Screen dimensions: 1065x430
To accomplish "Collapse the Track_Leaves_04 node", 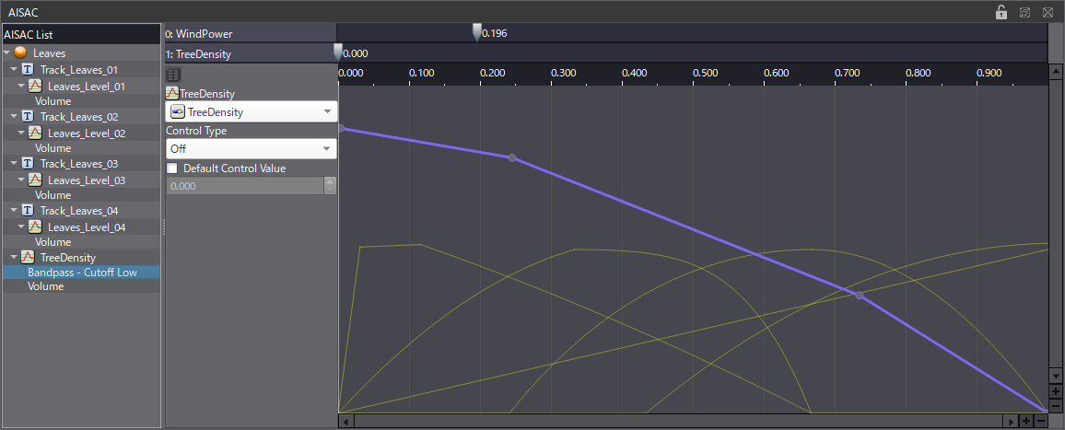I will click(14, 210).
